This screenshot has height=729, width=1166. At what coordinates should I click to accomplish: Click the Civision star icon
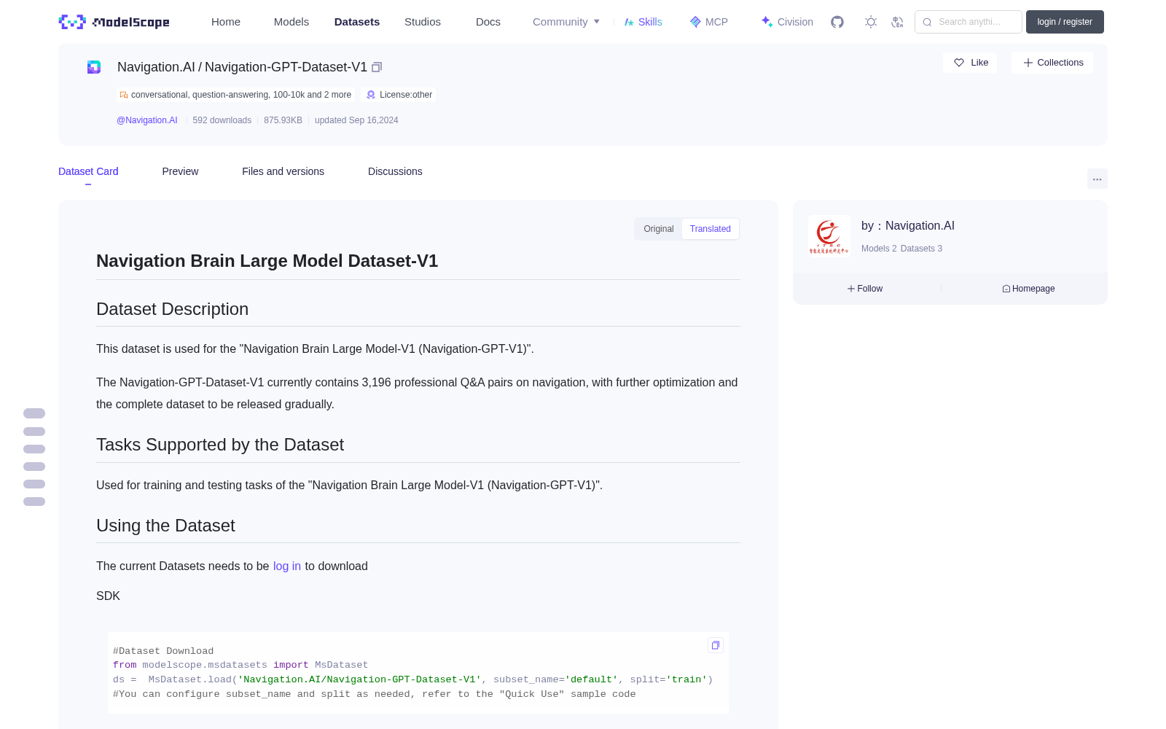click(x=767, y=22)
